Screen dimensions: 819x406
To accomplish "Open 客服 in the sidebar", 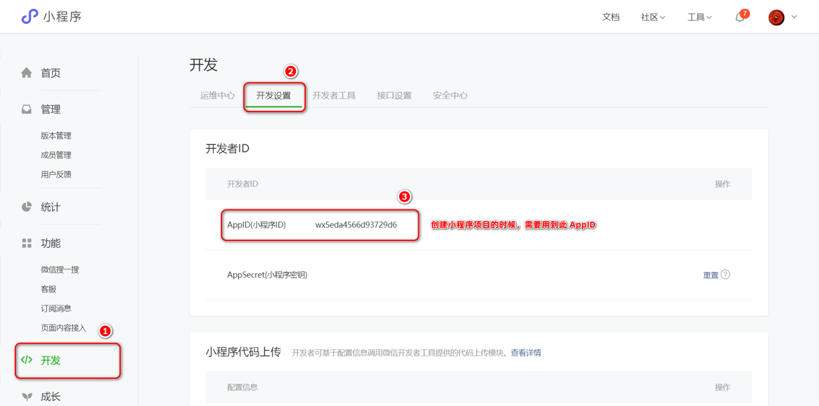I will click(48, 289).
